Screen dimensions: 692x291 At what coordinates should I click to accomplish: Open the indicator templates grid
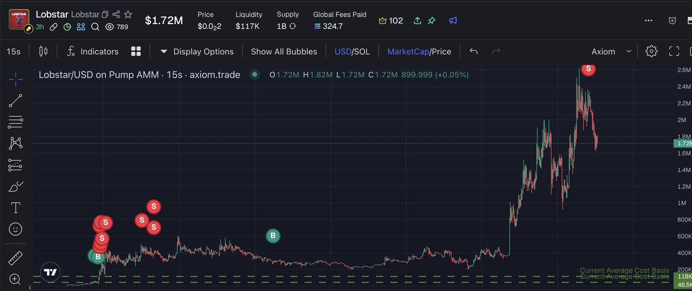136,51
